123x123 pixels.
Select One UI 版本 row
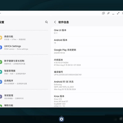[88, 31]
